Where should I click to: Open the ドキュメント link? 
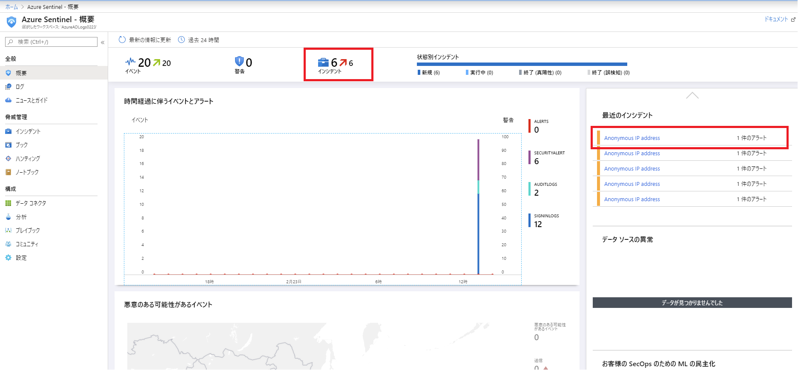point(776,20)
